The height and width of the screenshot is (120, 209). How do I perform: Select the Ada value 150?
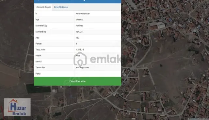point(77,38)
